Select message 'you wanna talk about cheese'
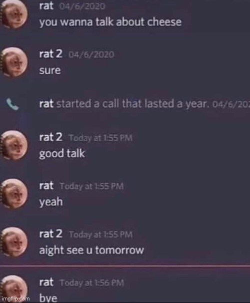250x303 pixels. tap(110, 22)
